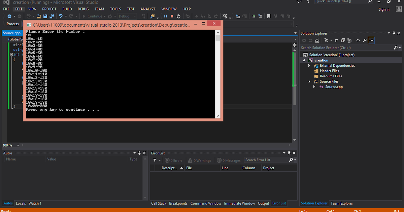The height and width of the screenshot is (212, 404).
Task: Collapse the creation project node
Action: 304,60
